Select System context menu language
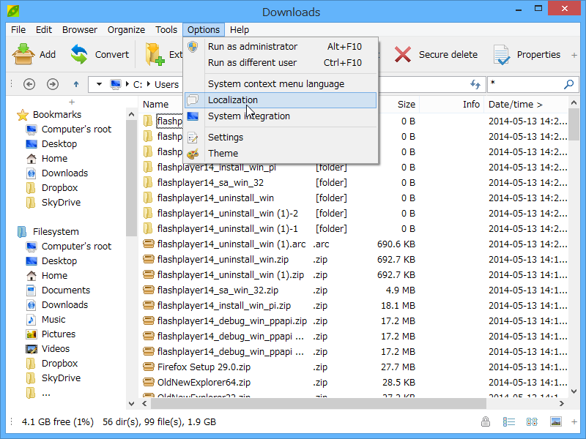 pyautogui.click(x=281, y=84)
